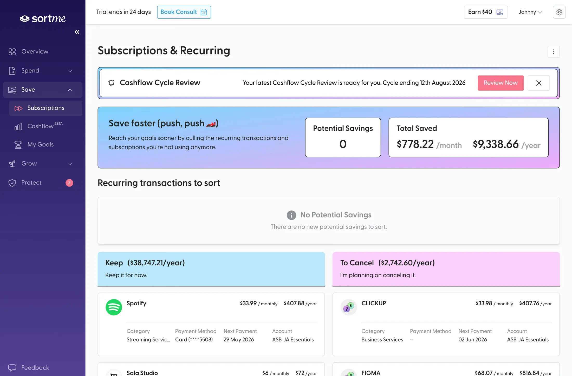Open the Feedback link

click(x=35, y=367)
